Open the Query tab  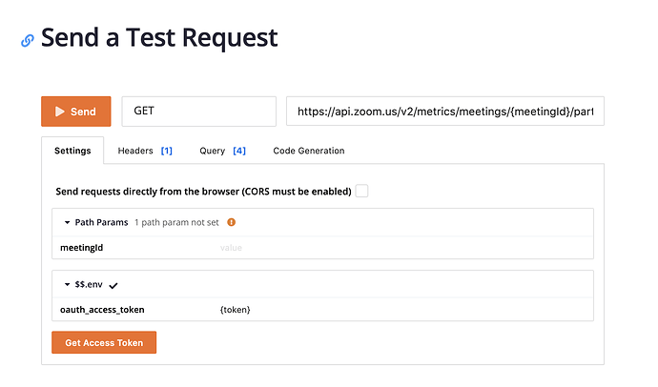coord(222,151)
